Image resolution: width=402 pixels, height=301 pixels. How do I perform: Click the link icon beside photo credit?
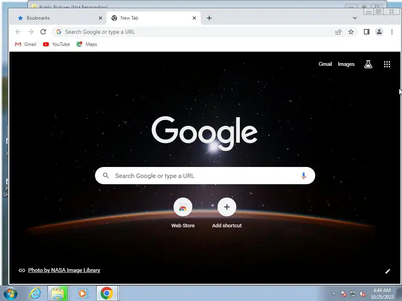coord(22,270)
